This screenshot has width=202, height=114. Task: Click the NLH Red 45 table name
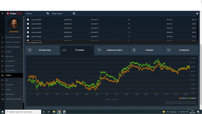point(94,28)
